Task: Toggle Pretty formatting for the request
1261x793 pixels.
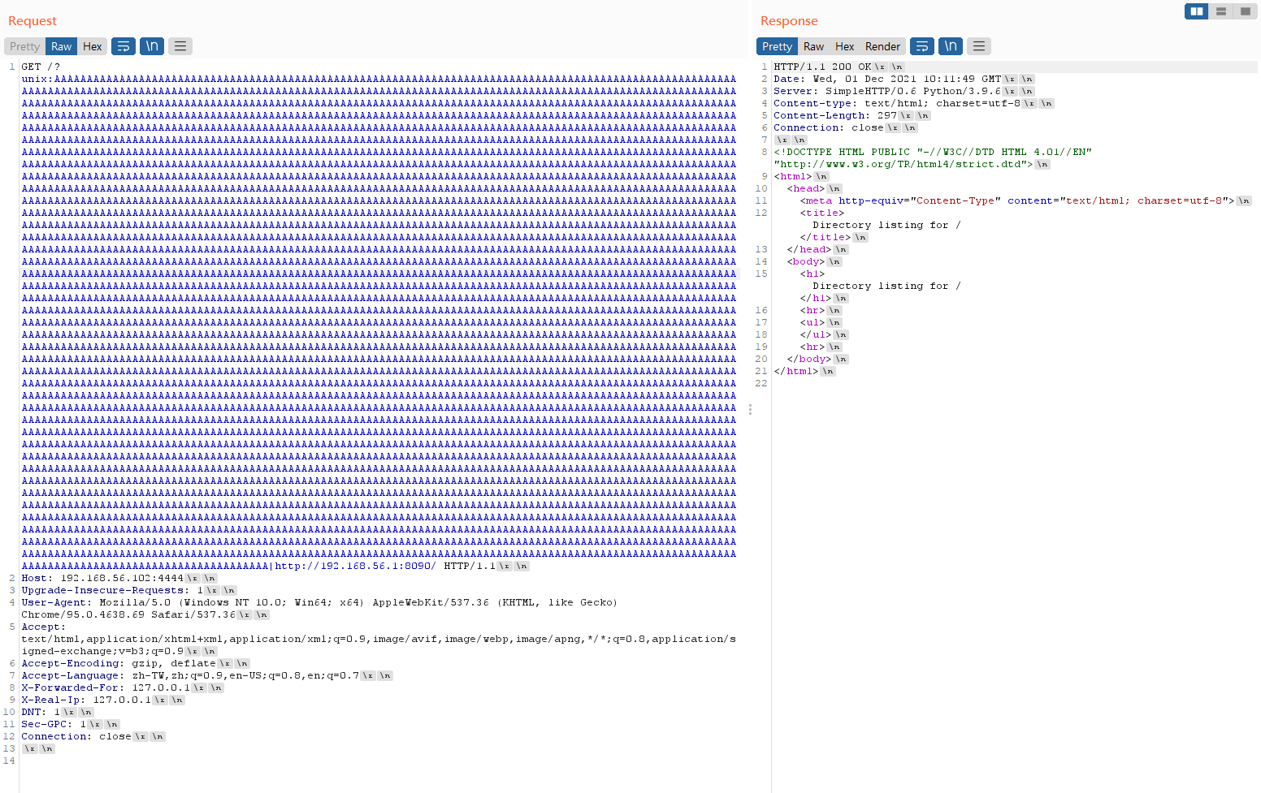Action: (24, 45)
